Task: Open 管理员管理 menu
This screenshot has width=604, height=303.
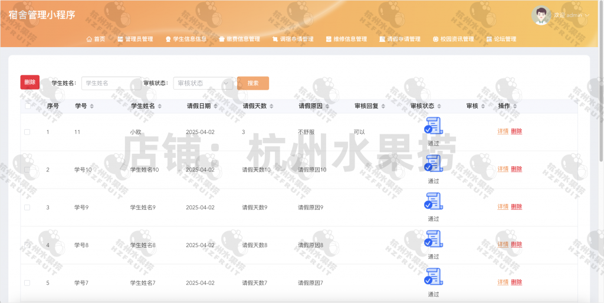Action: click(135, 39)
